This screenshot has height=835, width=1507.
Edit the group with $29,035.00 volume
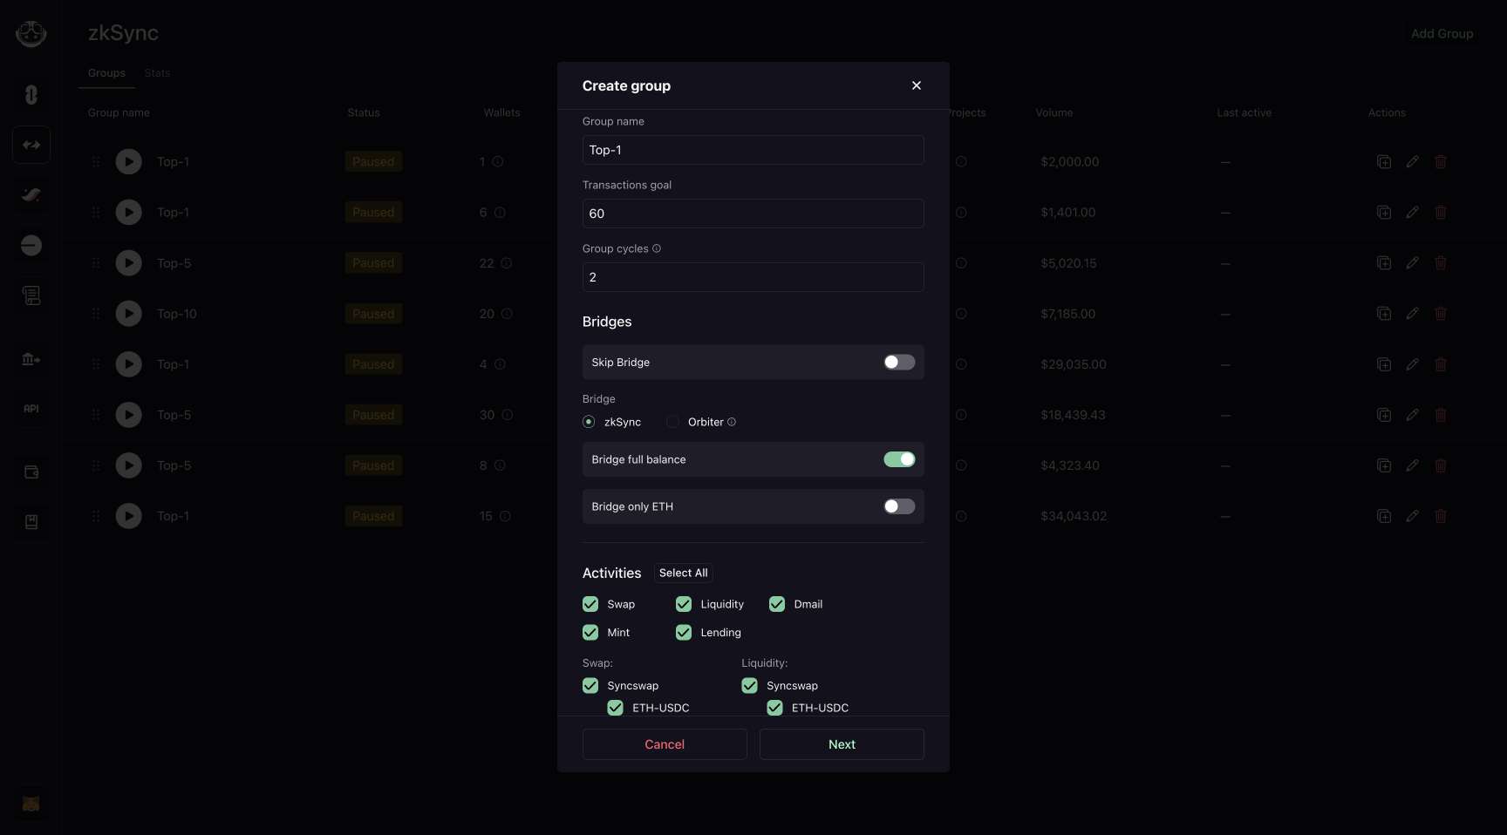tap(1413, 364)
